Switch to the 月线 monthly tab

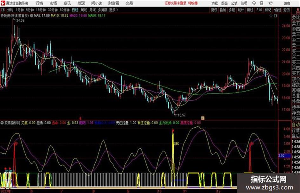point(92,10)
